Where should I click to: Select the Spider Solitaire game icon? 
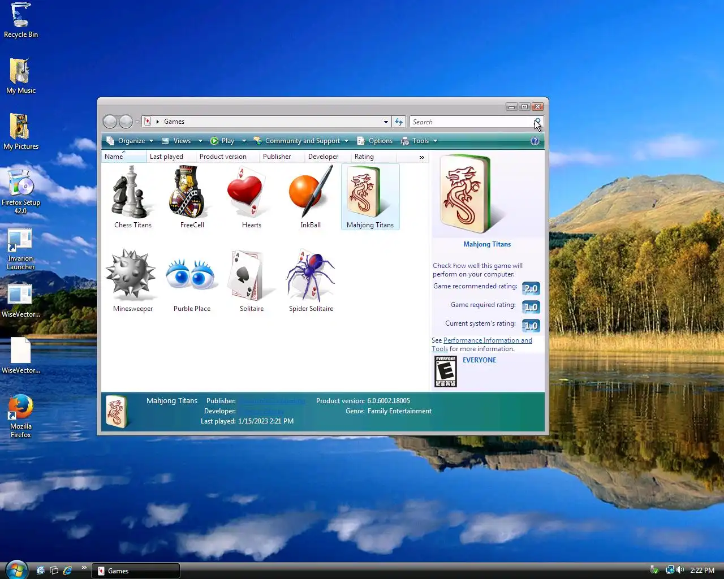pyautogui.click(x=311, y=275)
